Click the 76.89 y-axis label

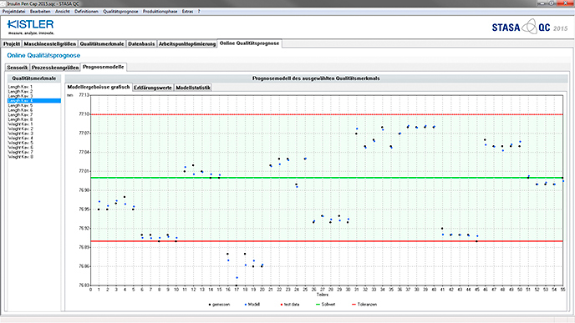(x=84, y=247)
